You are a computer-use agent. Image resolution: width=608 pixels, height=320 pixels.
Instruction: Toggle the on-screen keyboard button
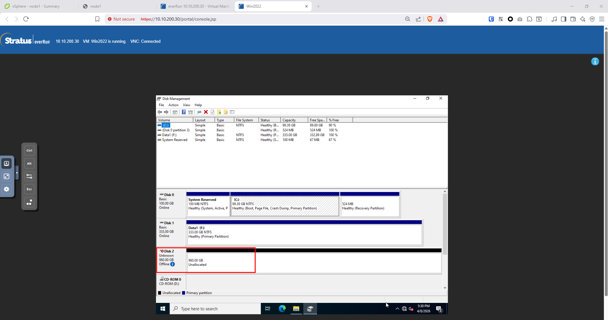coord(6,163)
